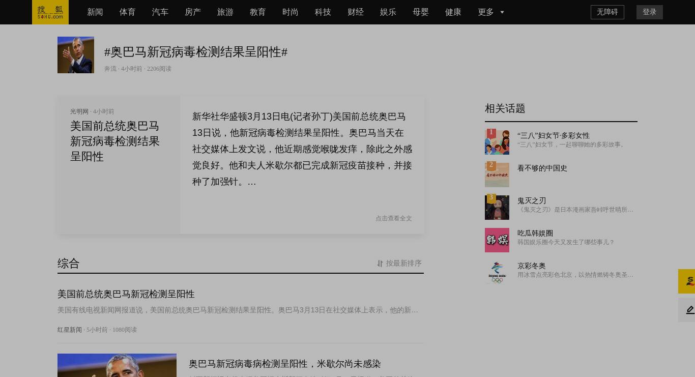The width and height of the screenshot is (695, 377).
Task: Click the sort arrows icon beside 按最新排序
Action: pyautogui.click(x=380, y=264)
